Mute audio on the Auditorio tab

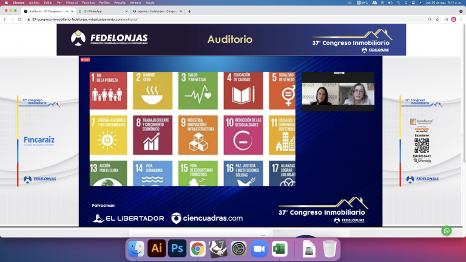(67, 12)
